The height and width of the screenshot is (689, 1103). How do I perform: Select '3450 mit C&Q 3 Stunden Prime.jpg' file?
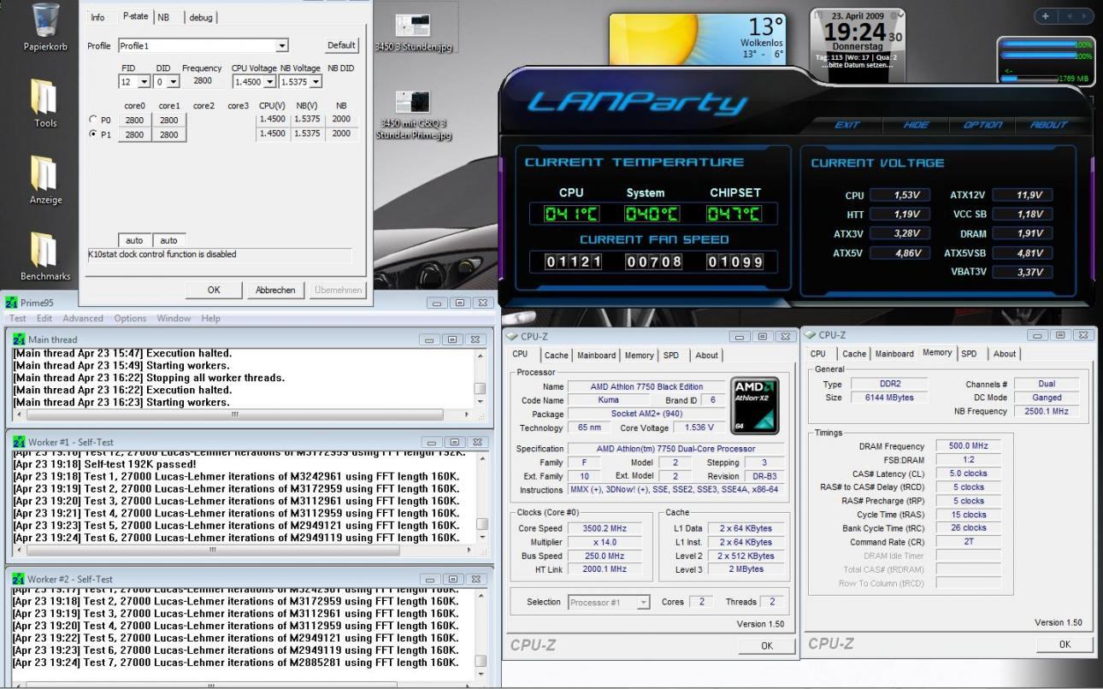coord(414,115)
